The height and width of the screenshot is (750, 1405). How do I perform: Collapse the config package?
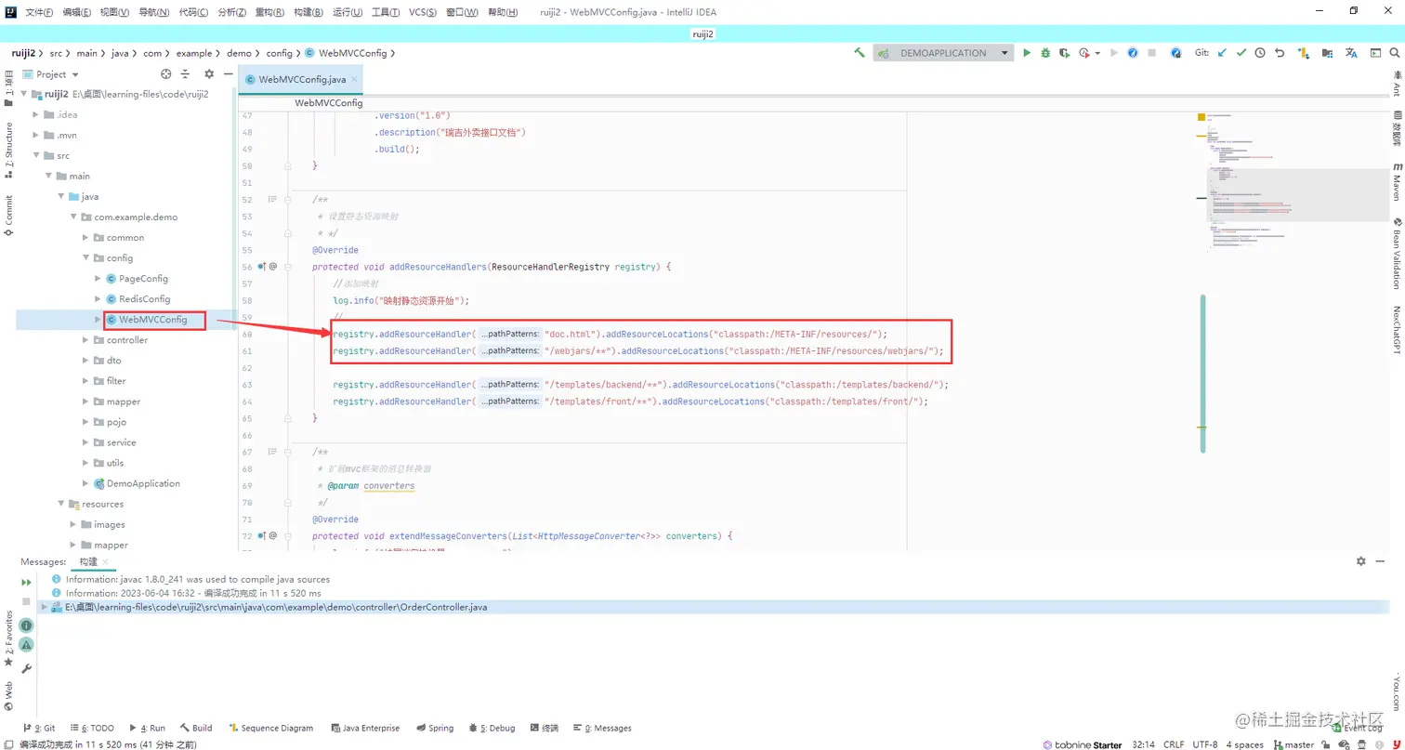(85, 257)
